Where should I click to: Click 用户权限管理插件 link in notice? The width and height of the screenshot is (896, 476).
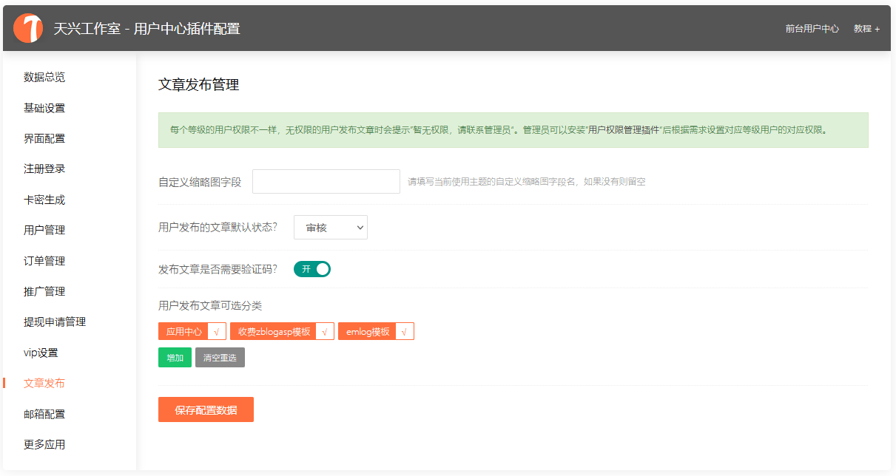tap(623, 130)
